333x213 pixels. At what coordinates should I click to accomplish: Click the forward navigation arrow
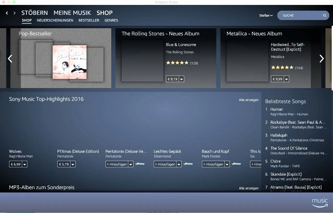pyautogui.click(x=15, y=13)
